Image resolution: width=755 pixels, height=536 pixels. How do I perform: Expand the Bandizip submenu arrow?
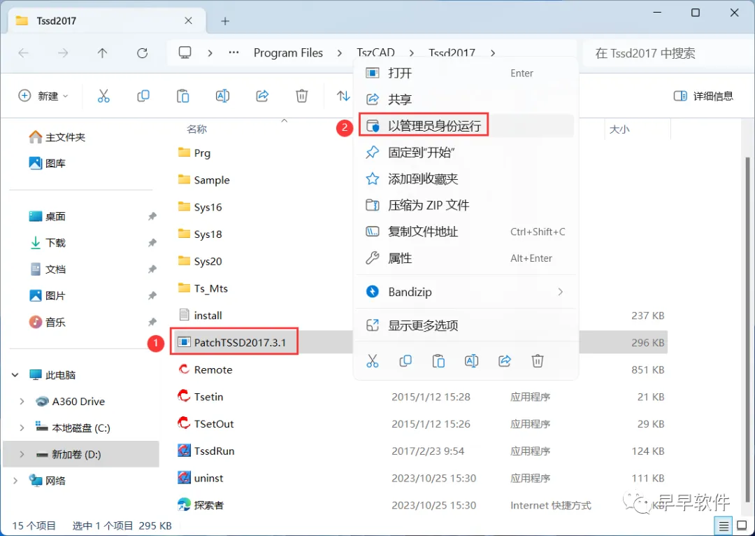pyautogui.click(x=560, y=292)
